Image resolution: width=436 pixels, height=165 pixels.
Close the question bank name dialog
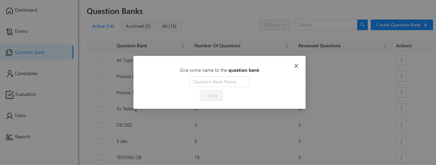[296, 66]
